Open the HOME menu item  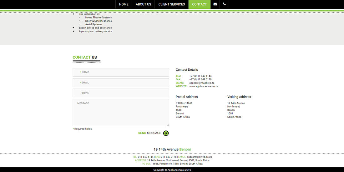[124, 4]
